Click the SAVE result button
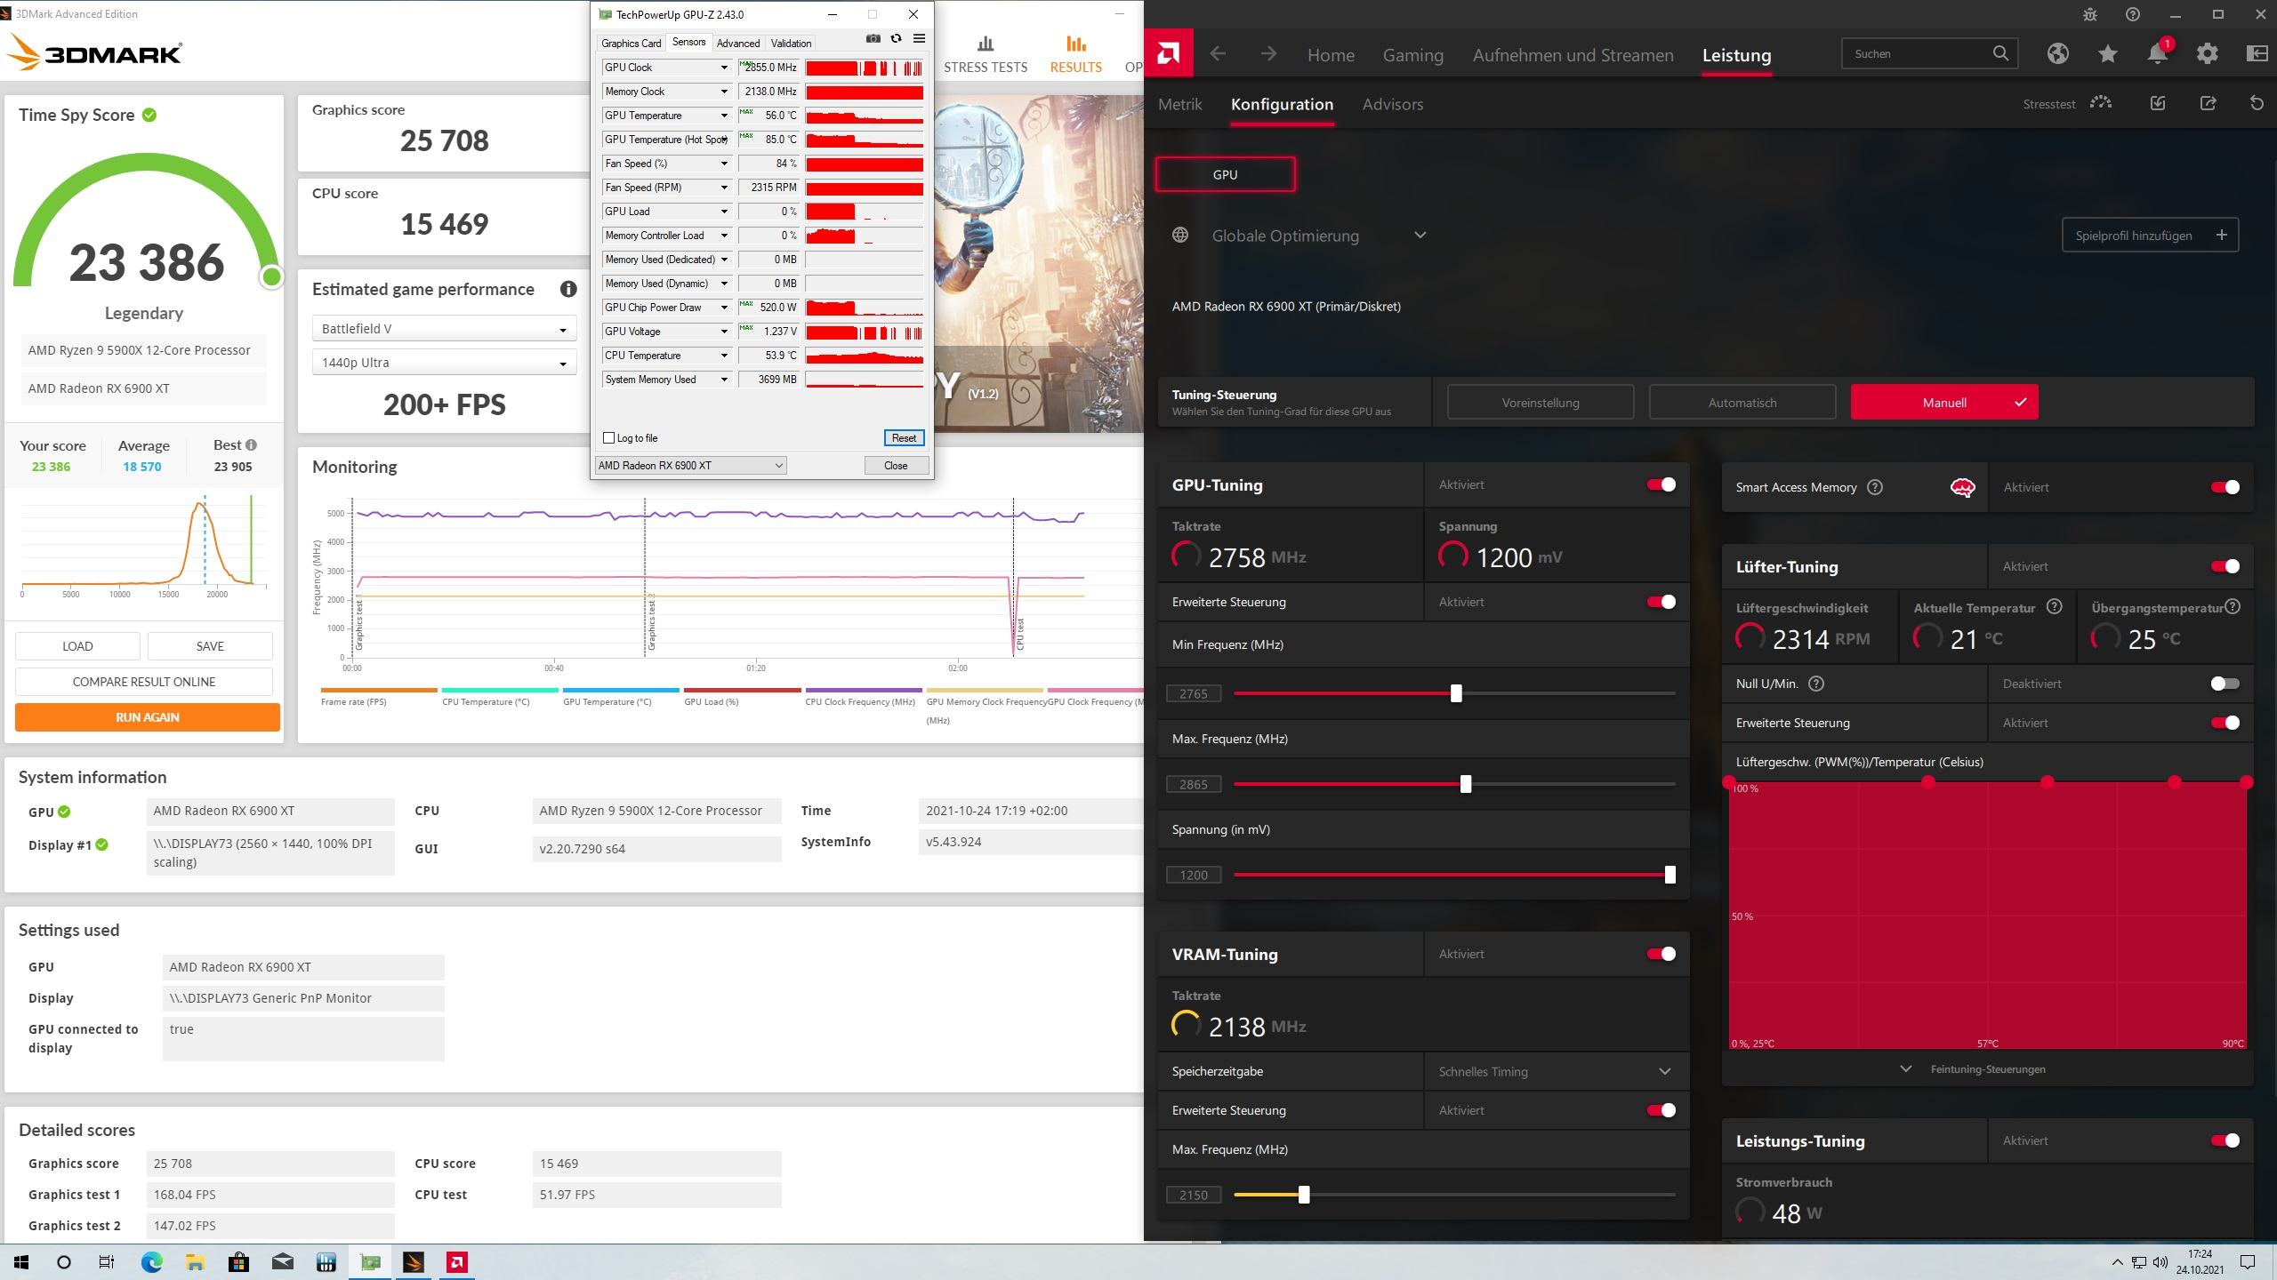 (x=210, y=646)
